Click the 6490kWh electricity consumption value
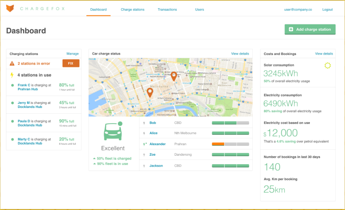Image resolution: width=345 pixels, height=210 pixels. (281, 104)
